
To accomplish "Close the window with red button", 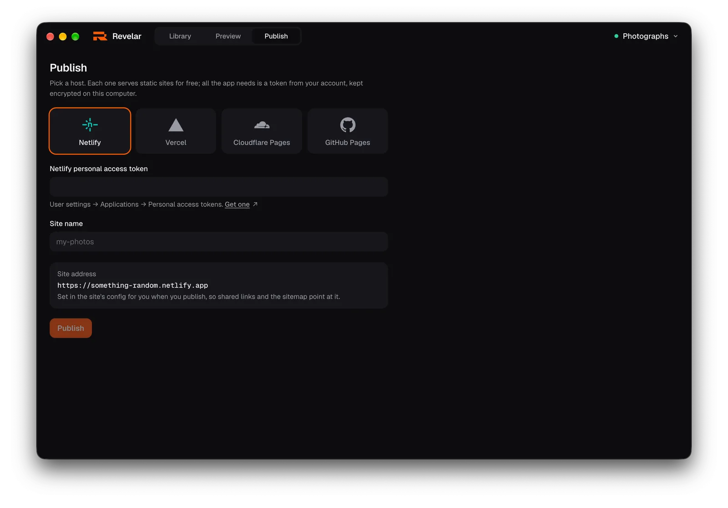I will click(x=50, y=36).
